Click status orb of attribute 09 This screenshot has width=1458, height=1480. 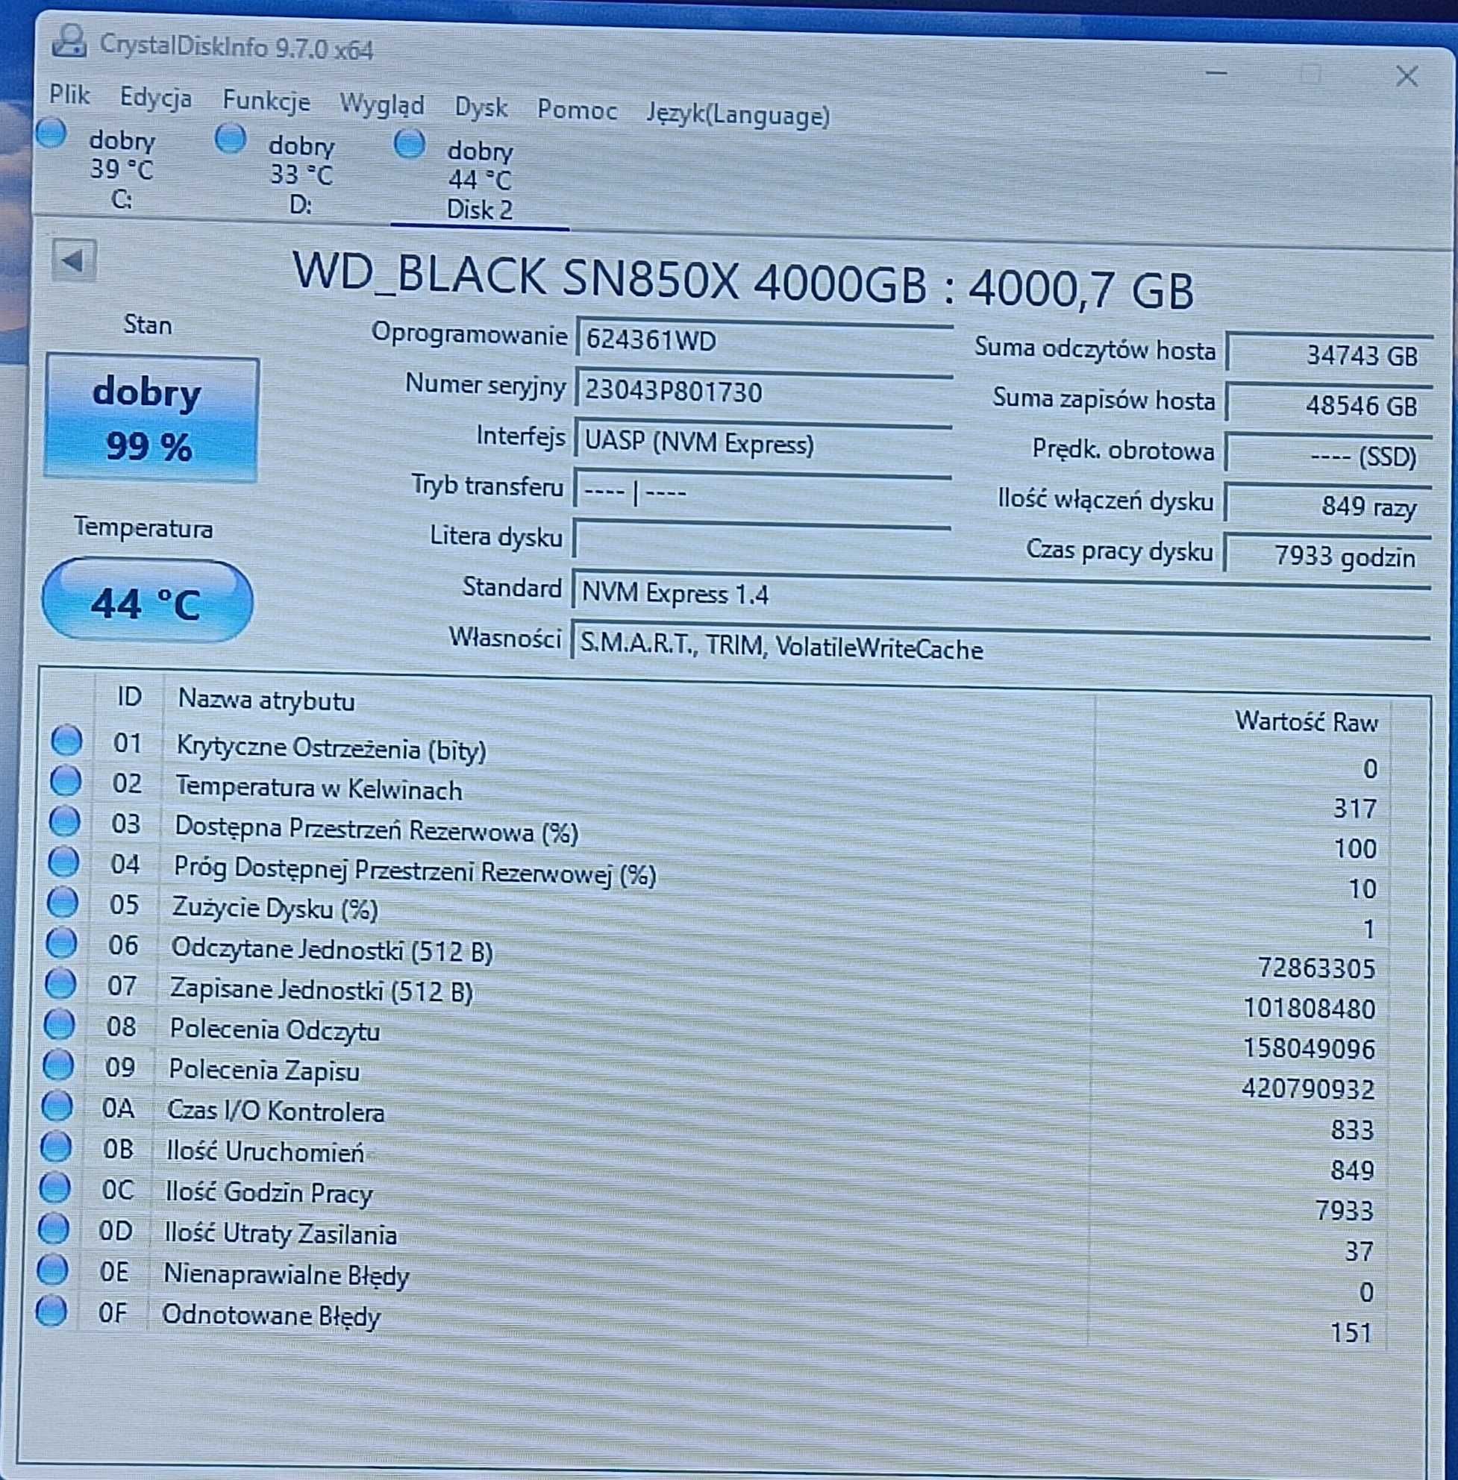[x=59, y=1064]
